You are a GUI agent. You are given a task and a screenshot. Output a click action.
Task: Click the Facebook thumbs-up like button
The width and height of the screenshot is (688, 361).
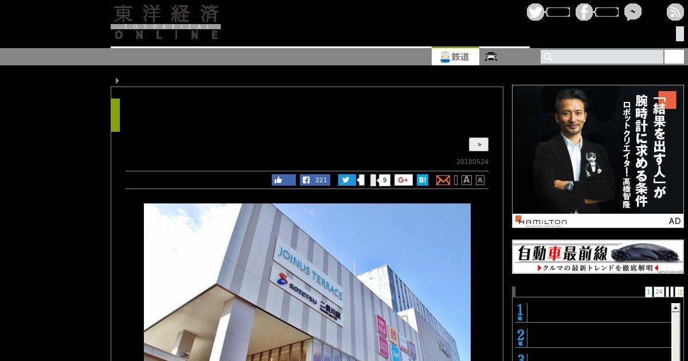tap(284, 180)
